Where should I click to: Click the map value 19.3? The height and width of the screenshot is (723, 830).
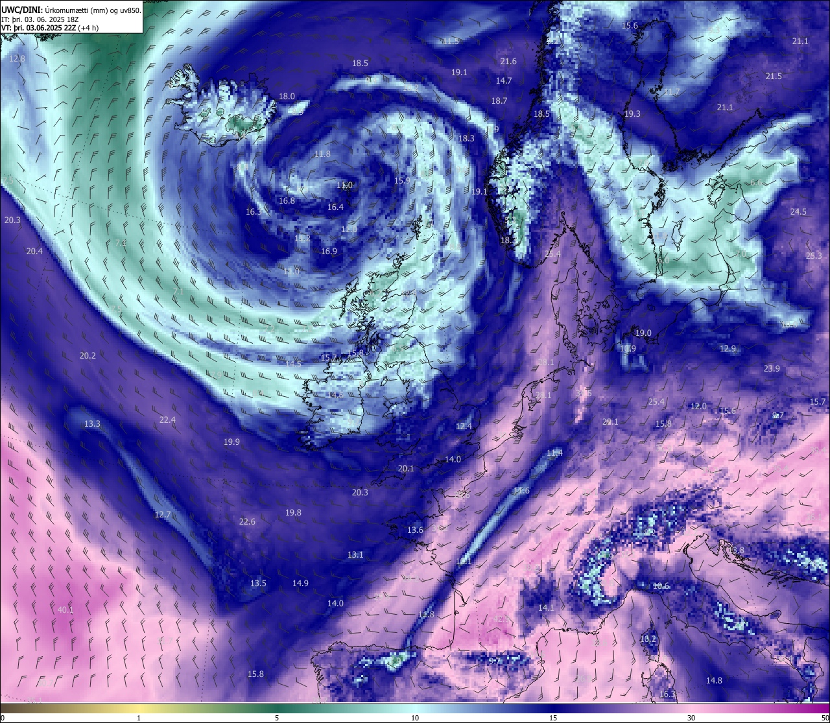pyautogui.click(x=632, y=114)
